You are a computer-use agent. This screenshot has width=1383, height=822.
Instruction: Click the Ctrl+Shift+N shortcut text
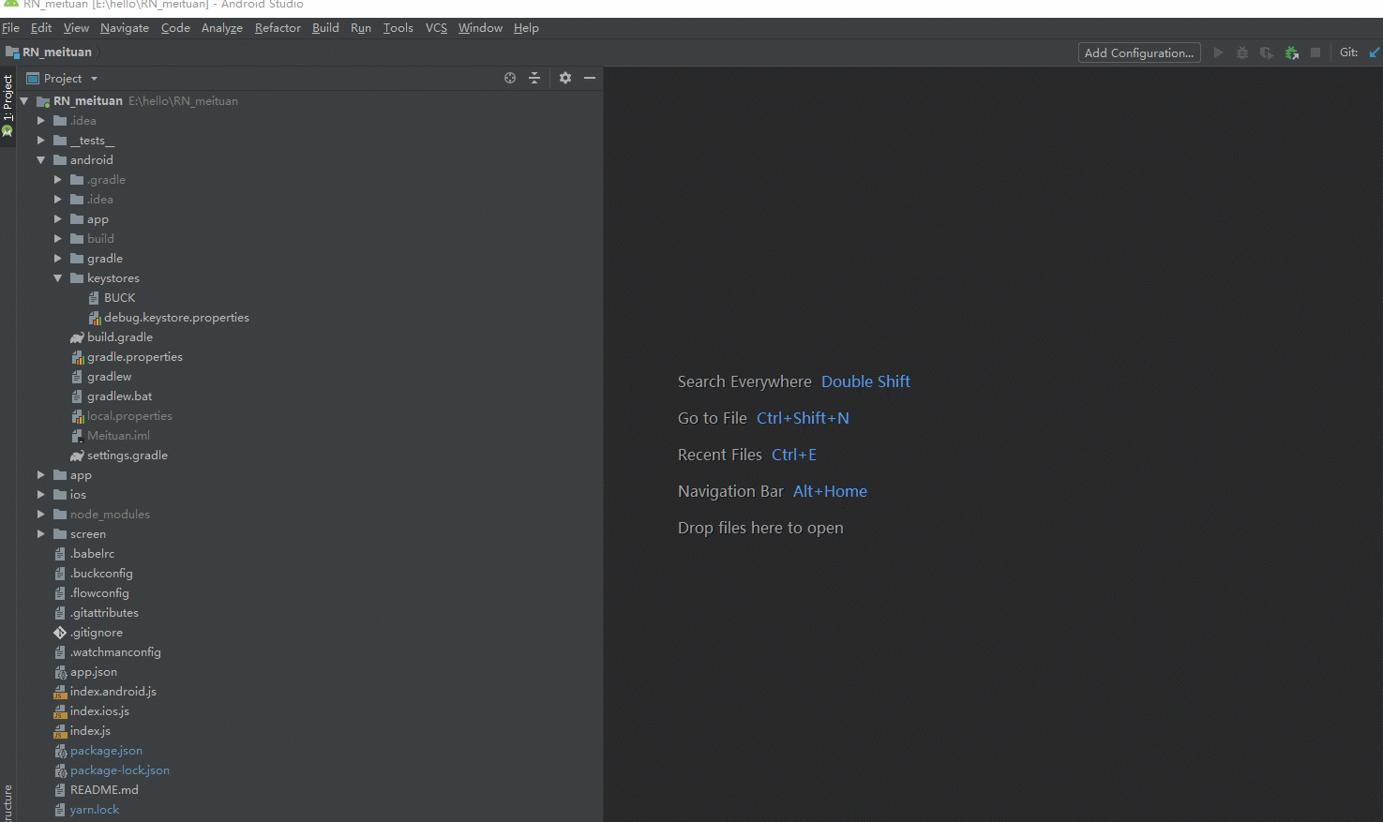(x=803, y=418)
